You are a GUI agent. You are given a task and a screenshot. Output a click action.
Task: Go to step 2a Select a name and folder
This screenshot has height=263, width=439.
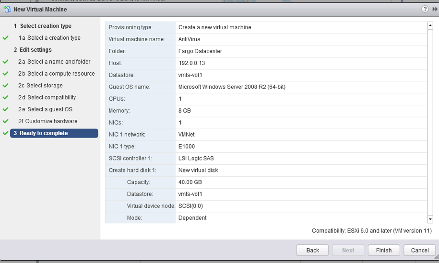54,62
